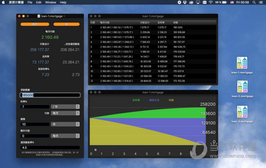Select payment row 3 in the table
The image size is (266, 168).
point(153,37)
